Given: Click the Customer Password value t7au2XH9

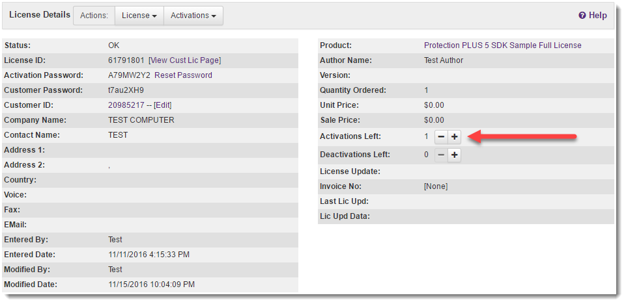Looking at the screenshot, I should coord(126,90).
